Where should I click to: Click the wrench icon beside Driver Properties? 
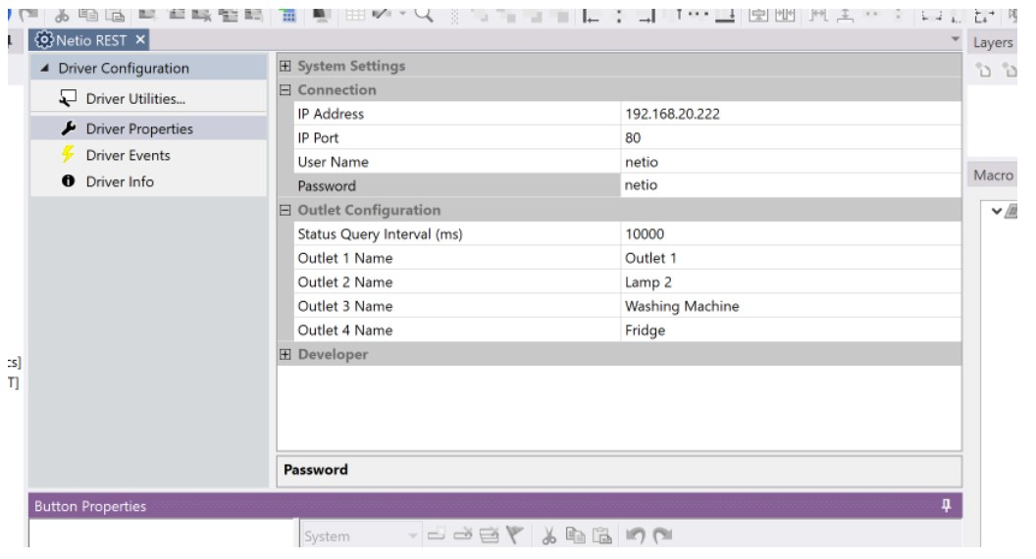68,128
